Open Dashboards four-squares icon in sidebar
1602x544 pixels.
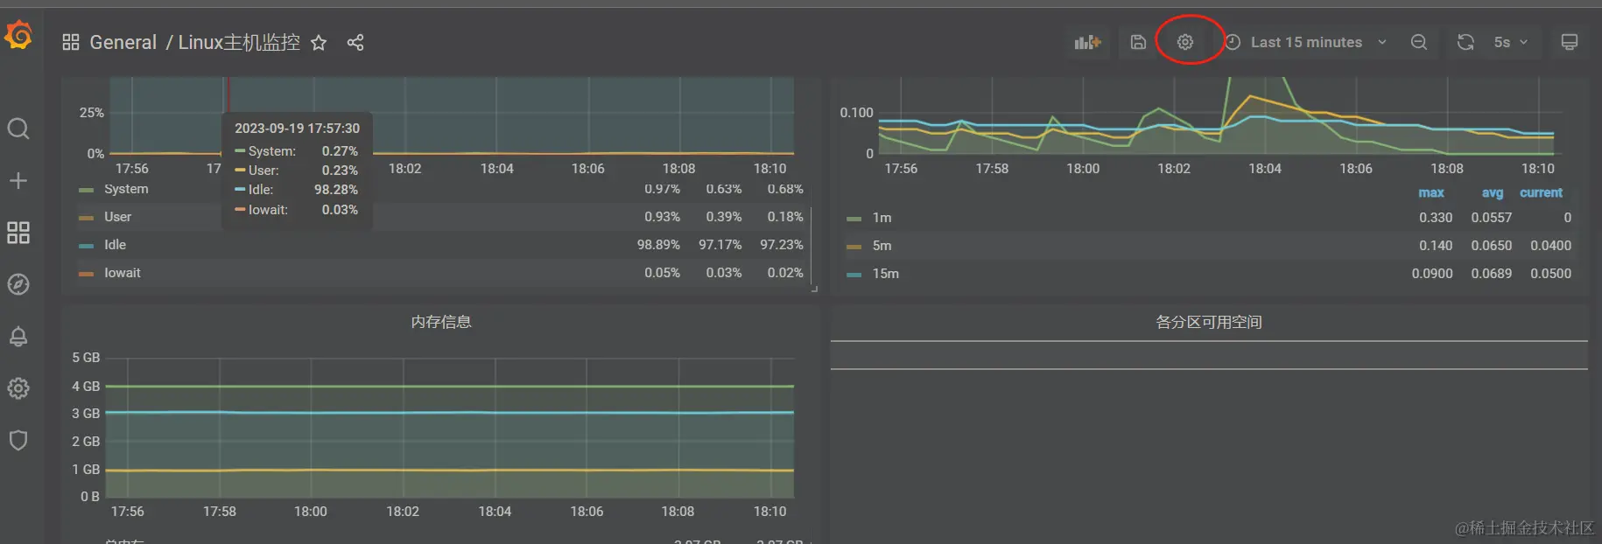coord(18,232)
